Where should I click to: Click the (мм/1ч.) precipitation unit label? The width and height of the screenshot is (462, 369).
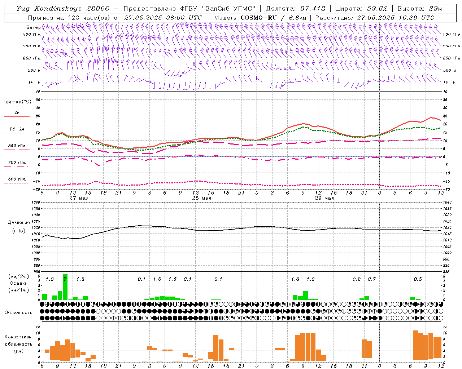coord(18,290)
